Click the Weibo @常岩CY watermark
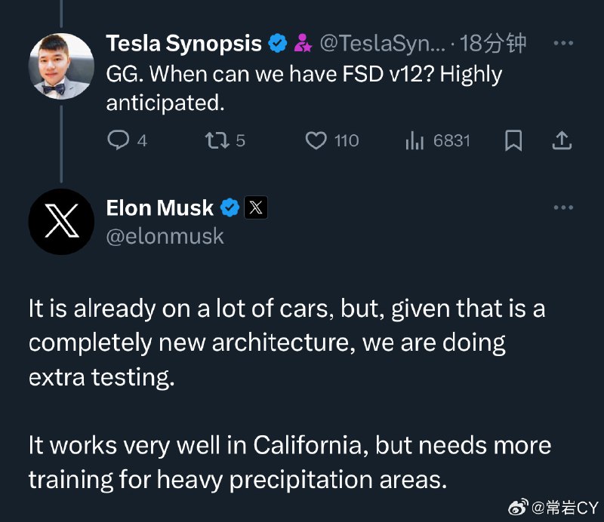 coord(553,508)
